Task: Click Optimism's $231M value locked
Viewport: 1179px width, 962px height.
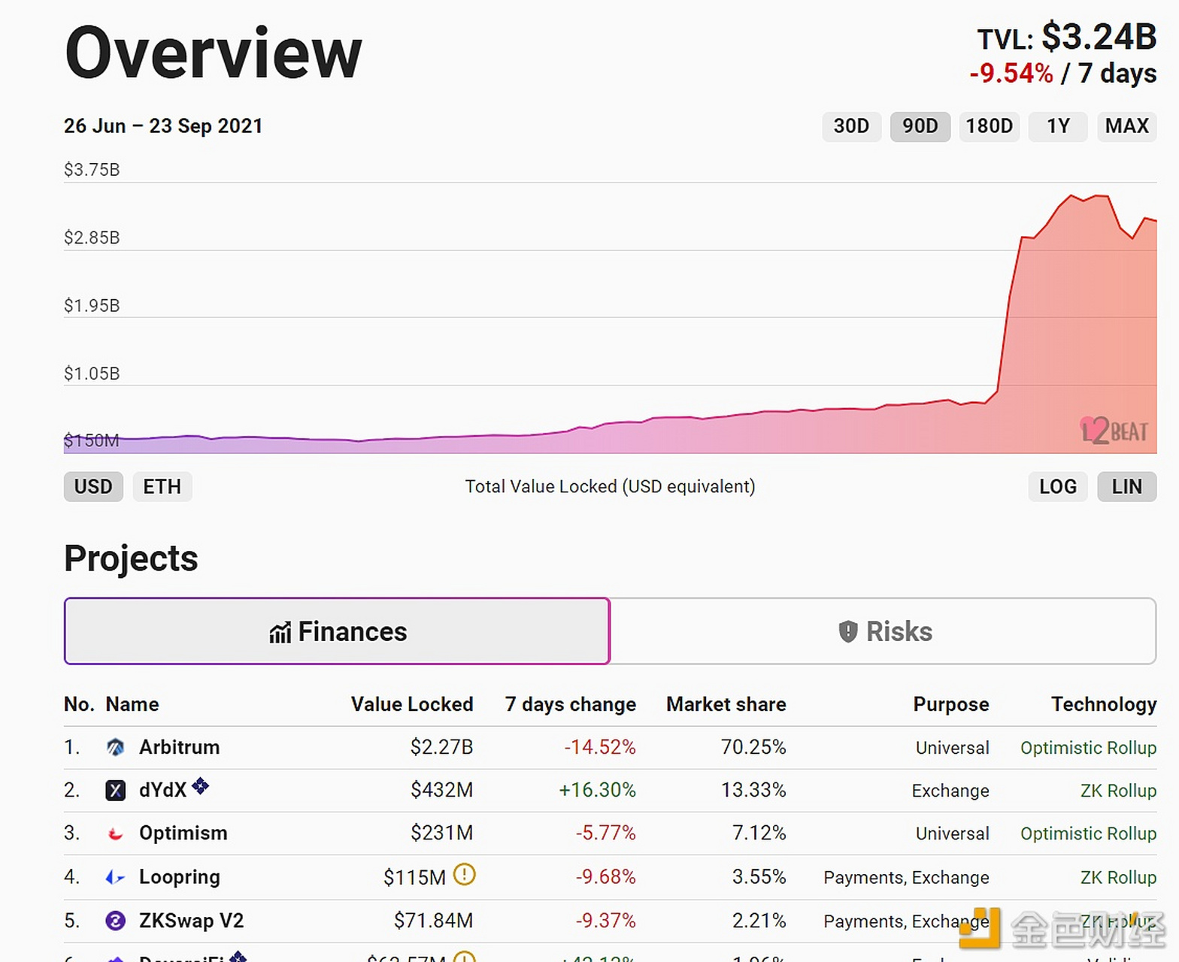Action: tap(441, 833)
